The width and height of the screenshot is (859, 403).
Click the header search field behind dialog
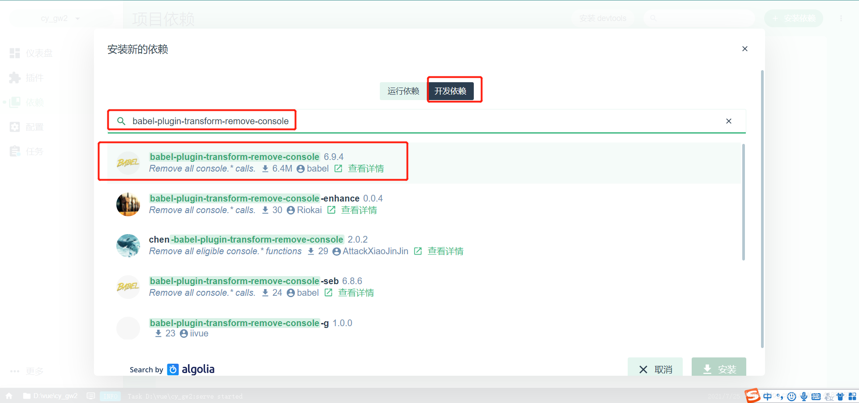[699, 18]
